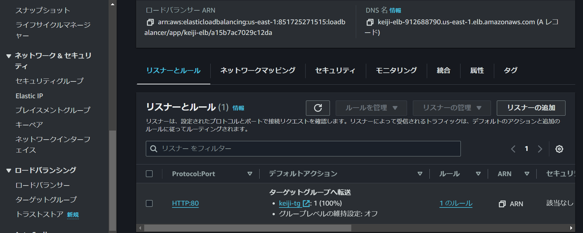Click the search magnifier icon
This screenshot has width=583, height=233.
(x=154, y=149)
